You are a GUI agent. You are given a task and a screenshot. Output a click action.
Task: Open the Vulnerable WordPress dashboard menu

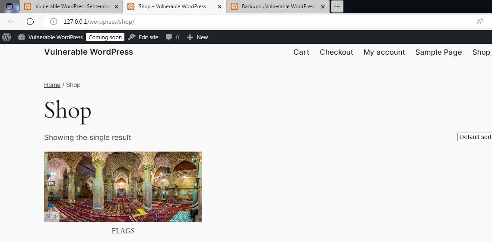click(x=50, y=37)
